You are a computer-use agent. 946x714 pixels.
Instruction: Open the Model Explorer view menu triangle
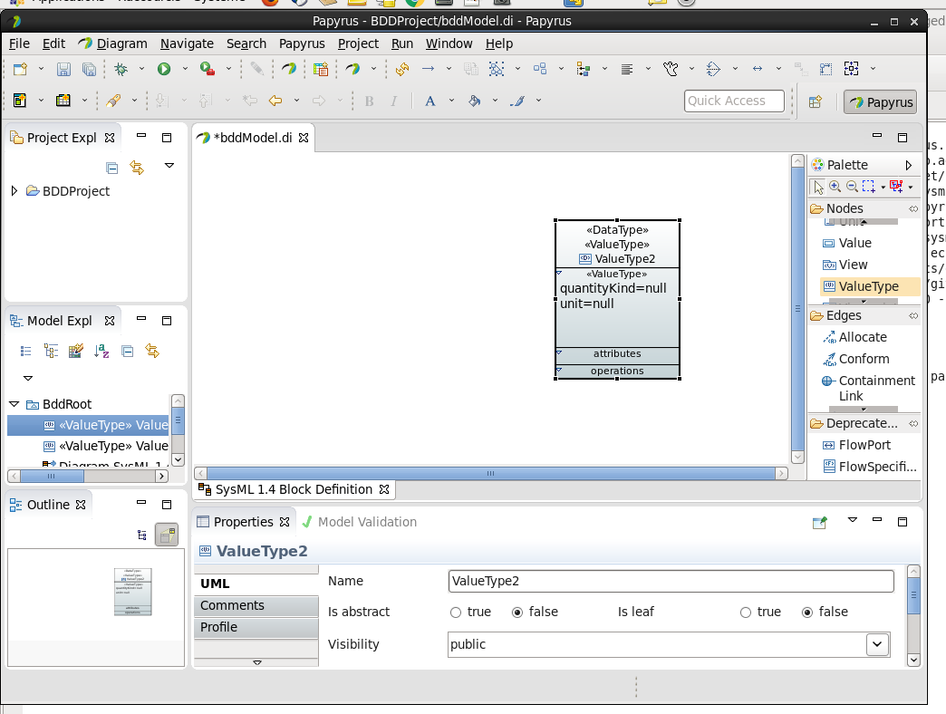(x=28, y=378)
